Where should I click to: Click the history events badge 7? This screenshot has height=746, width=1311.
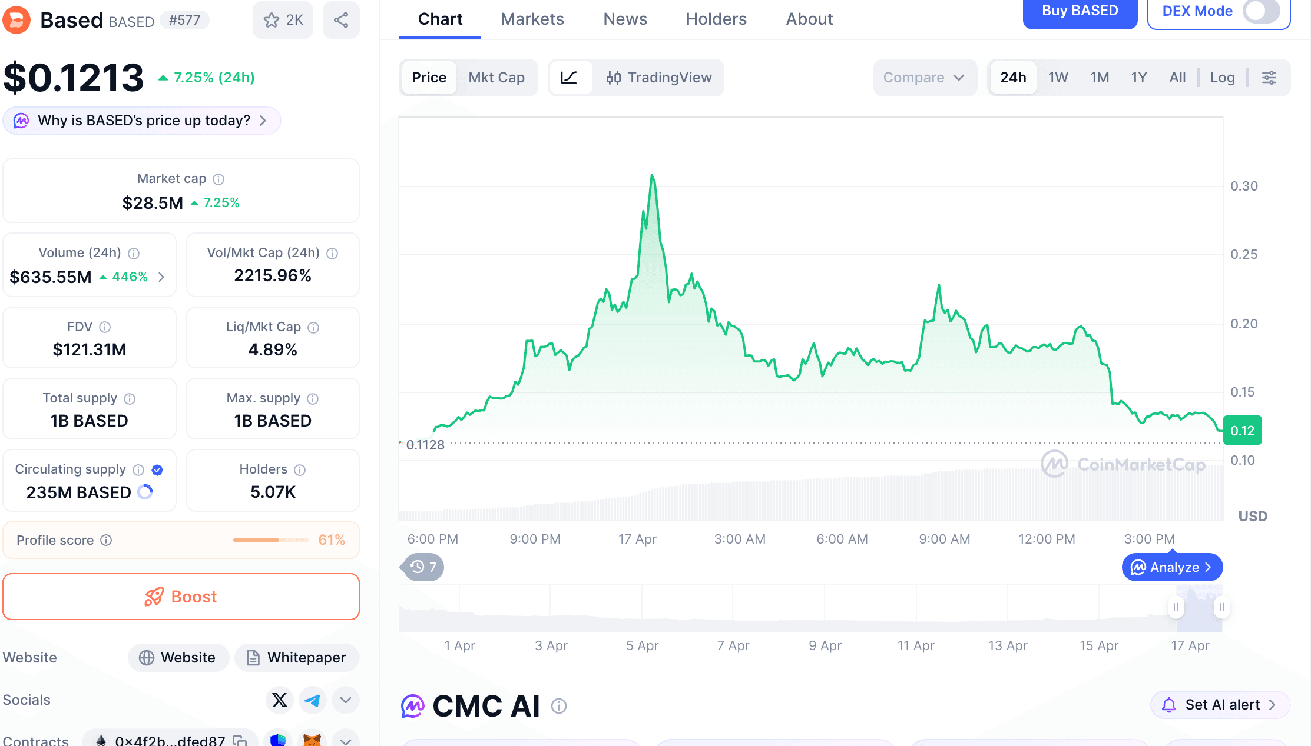click(423, 567)
